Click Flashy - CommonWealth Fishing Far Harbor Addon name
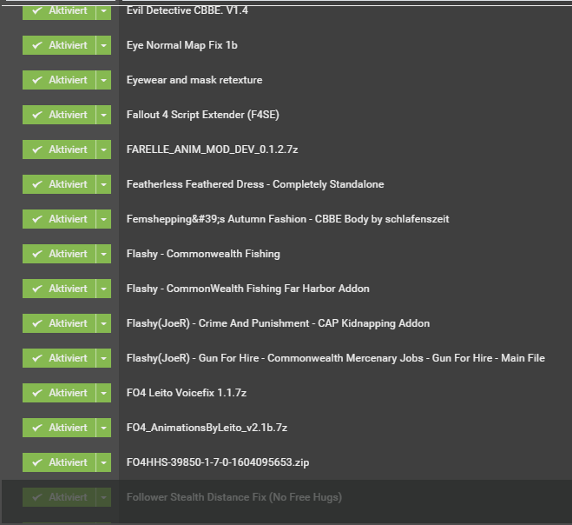This screenshot has width=572, height=525. tap(247, 289)
